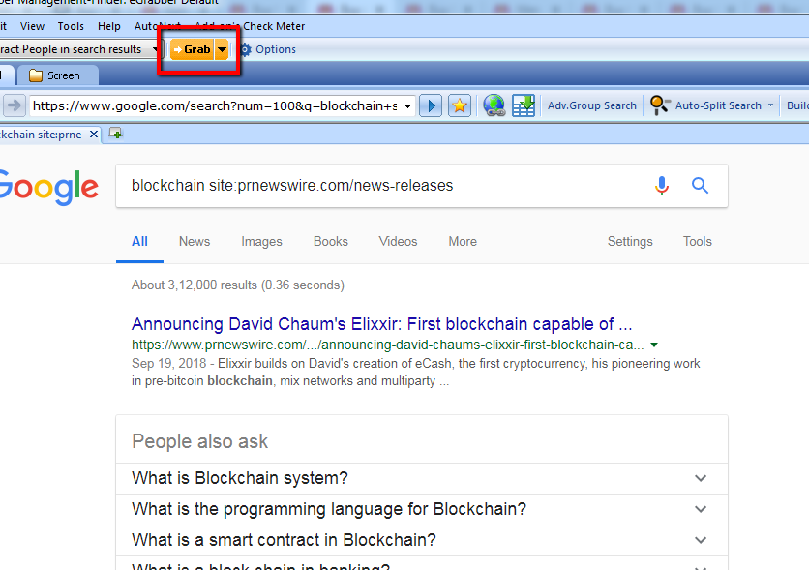Switch to News results tab
This screenshot has height=570, width=809.
pos(195,241)
